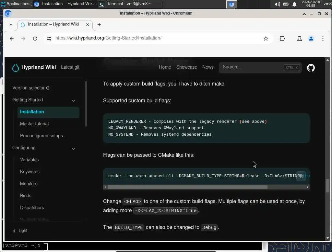Click the BUILD_TYPE inline code
Viewport: 332px width, 252px height.
pyautogui.click(x=129, y=227)
